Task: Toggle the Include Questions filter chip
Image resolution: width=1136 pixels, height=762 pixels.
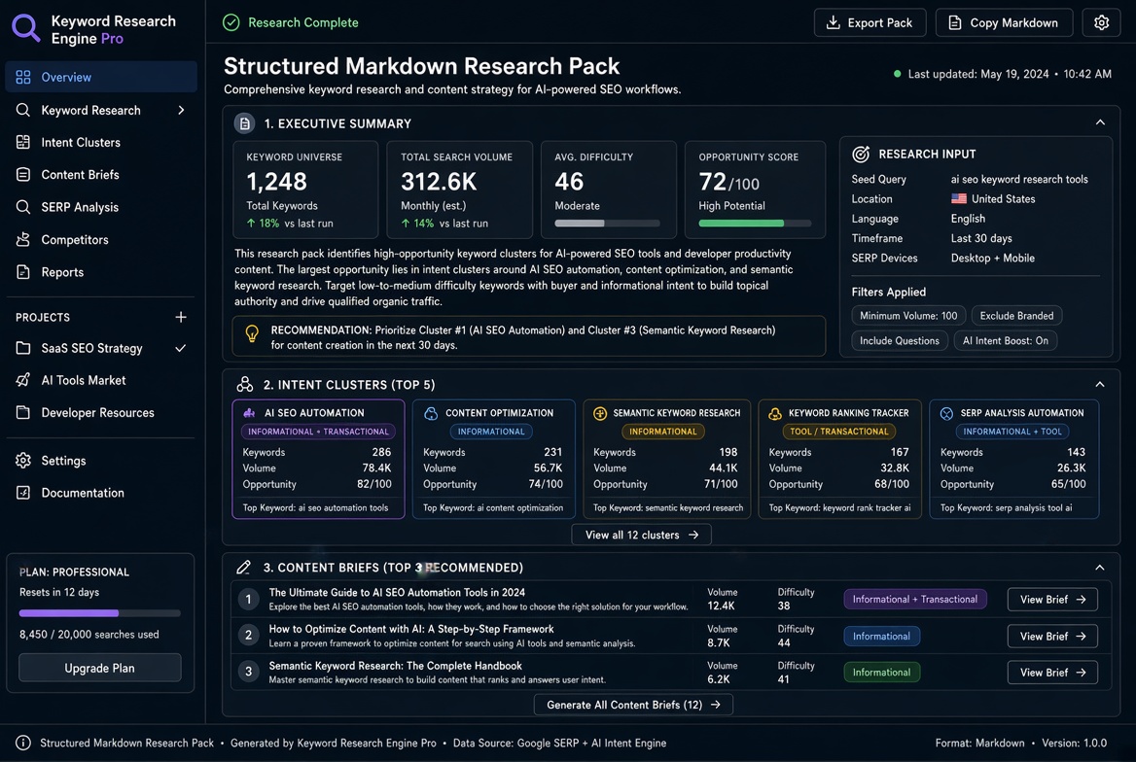Action: pos(899,340)
